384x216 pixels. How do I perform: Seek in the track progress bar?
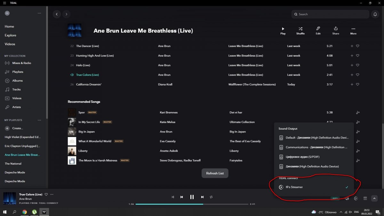[x=192, y=204]
